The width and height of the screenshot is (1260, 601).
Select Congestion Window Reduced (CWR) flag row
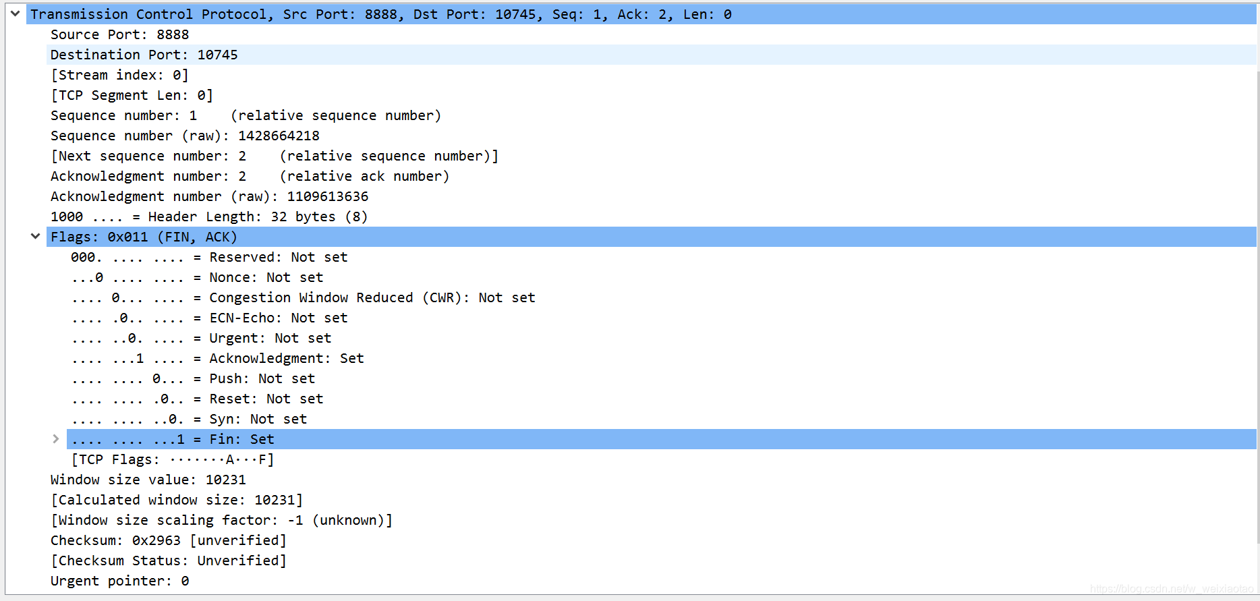tap(661, 297)
